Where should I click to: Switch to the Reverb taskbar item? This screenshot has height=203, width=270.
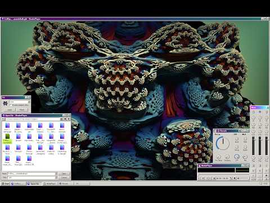click(66, 184)
